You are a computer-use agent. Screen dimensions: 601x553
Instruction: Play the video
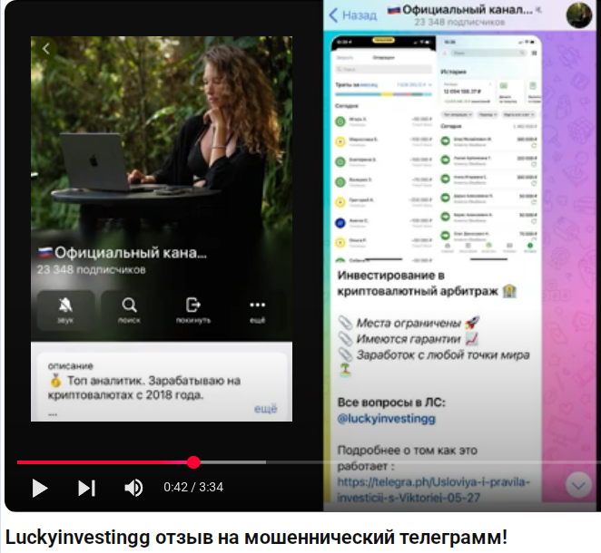(x=39, y=488)
